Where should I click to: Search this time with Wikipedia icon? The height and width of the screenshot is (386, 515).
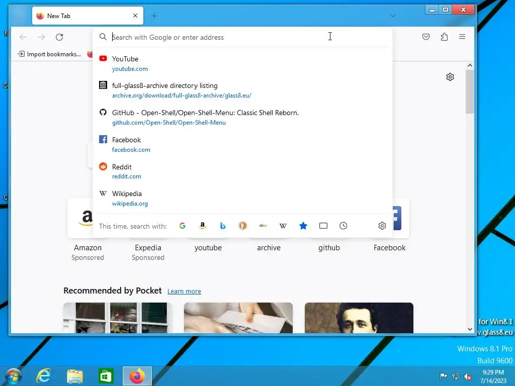coord(283,226)
